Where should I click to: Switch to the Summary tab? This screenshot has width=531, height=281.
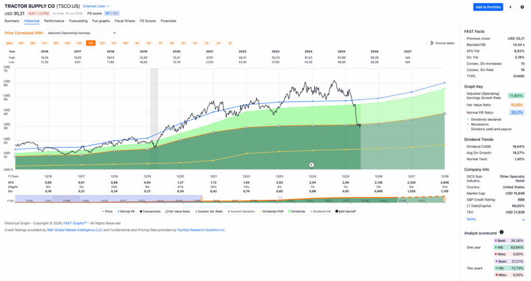(12, 21)
